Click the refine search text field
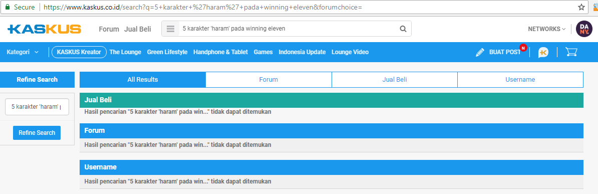Screen dimensions: 598x194 [x=37, y=107]
